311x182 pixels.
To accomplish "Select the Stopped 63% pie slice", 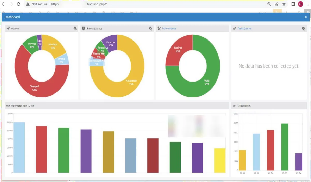I will coord(34,88).
